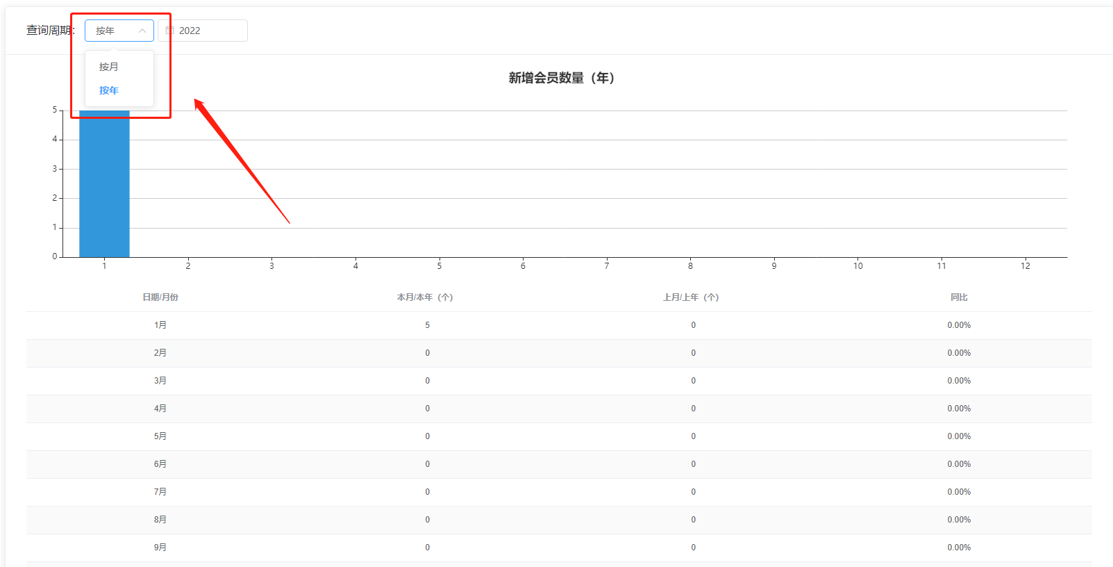Click the 0.00% value in the 8月 row
The width and height of the screenshot is (1113, 567).
(959, 520)
